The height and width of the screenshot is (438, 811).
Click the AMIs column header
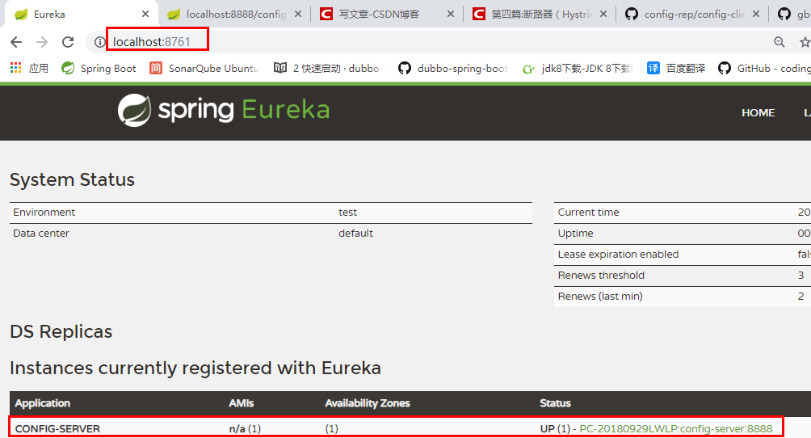click(242, 403)
